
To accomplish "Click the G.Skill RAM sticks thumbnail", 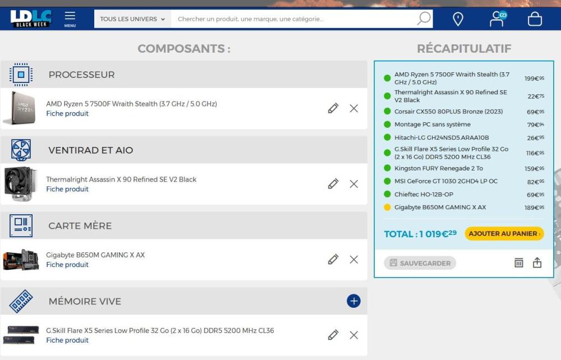I will click(21, 335).
